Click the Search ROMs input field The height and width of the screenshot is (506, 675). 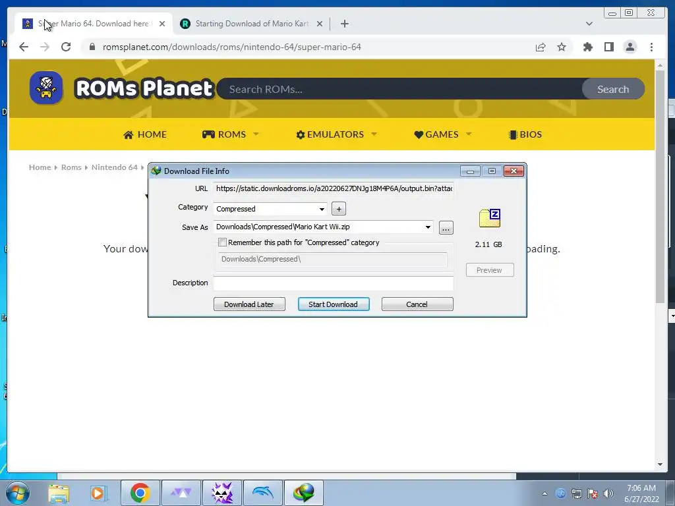point(400,89)
